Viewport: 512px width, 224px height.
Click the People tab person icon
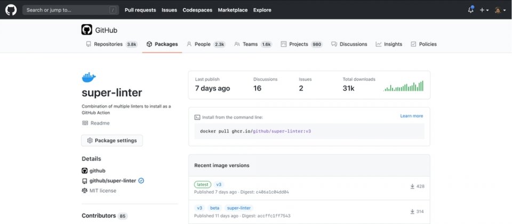pos(189,44)
